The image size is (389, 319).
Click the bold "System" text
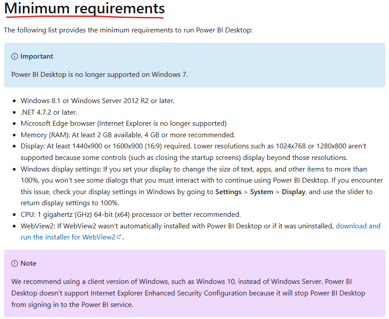tap(262, 192)
